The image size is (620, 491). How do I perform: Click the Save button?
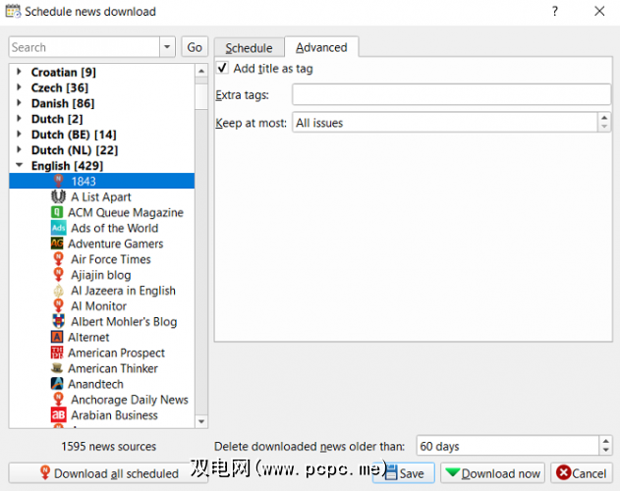coord(404,472)
